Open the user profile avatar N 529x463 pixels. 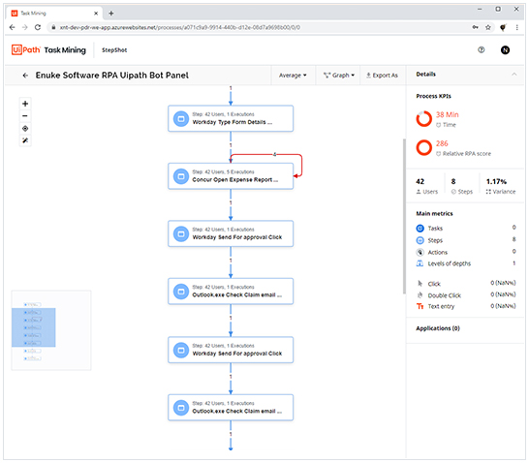505,50
